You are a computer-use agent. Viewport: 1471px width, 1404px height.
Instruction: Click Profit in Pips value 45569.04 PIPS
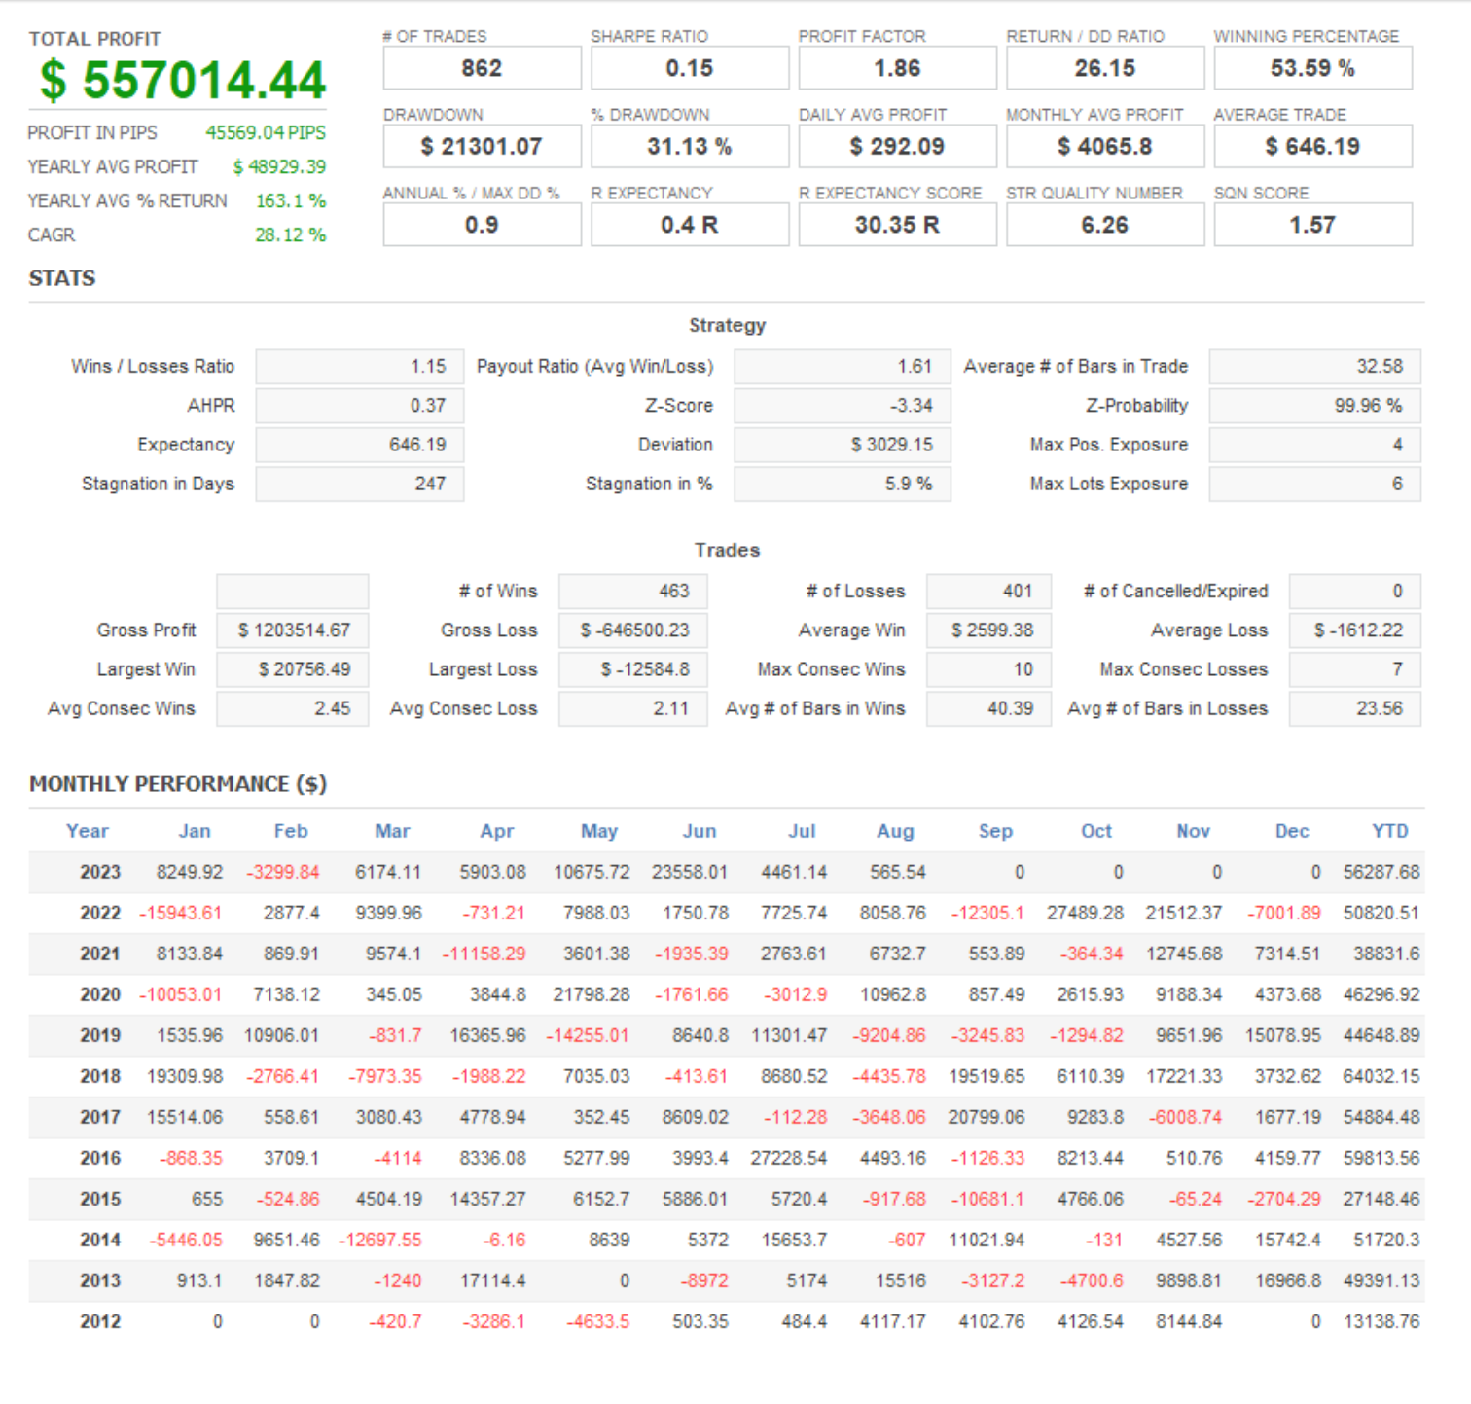[266, 132]
